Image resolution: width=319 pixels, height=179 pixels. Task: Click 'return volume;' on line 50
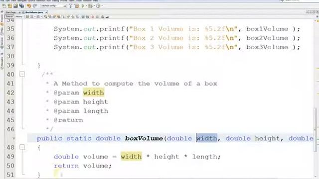pos(83,166)
